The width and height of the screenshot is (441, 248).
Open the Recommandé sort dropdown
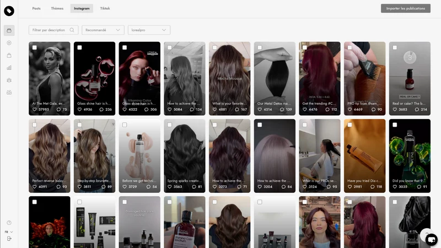[103, 30]
